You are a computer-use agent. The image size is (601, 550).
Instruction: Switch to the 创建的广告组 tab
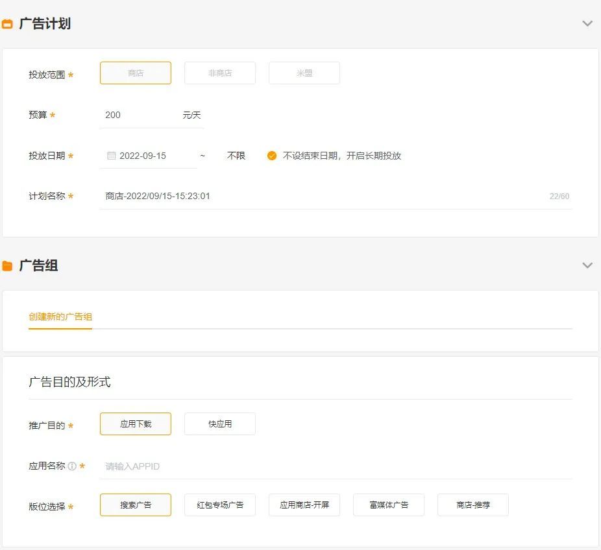coord(60,318)
